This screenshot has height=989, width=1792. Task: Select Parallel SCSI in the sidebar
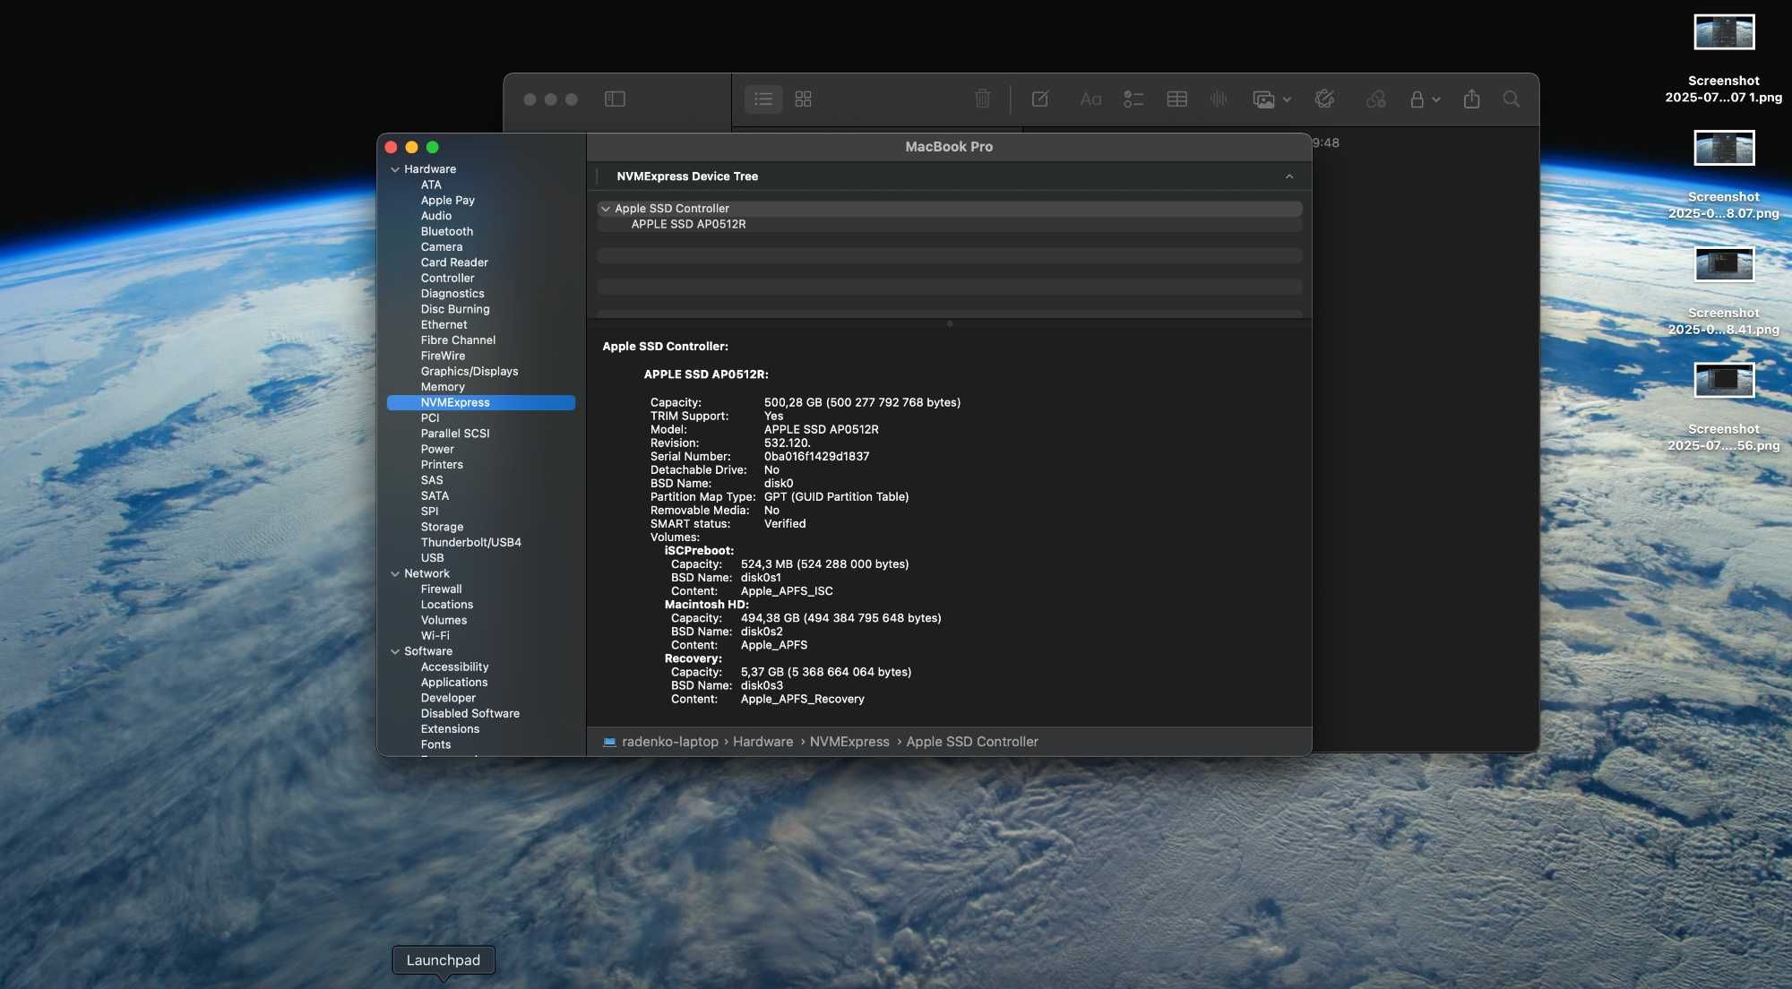455,434
